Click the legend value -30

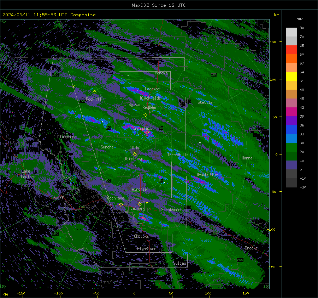click(303, 187)
